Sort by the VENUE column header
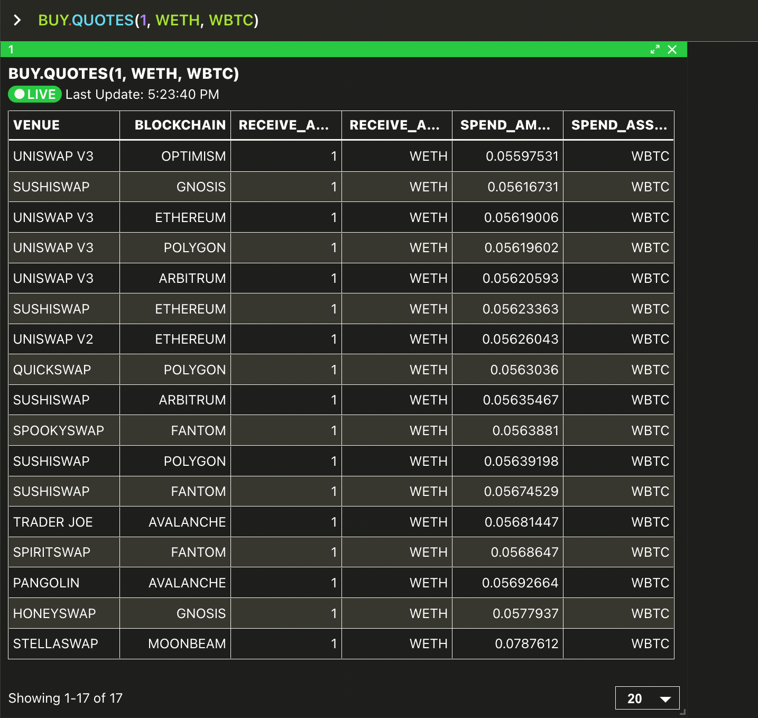758x718 pixels. click(x=64, y=125)
